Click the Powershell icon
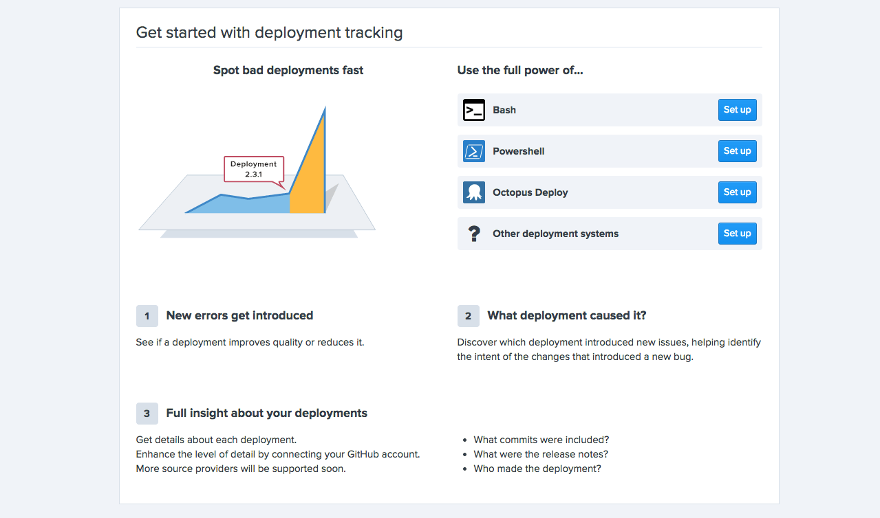The height and width of the screenshot is (518, 880). (473, 150)
